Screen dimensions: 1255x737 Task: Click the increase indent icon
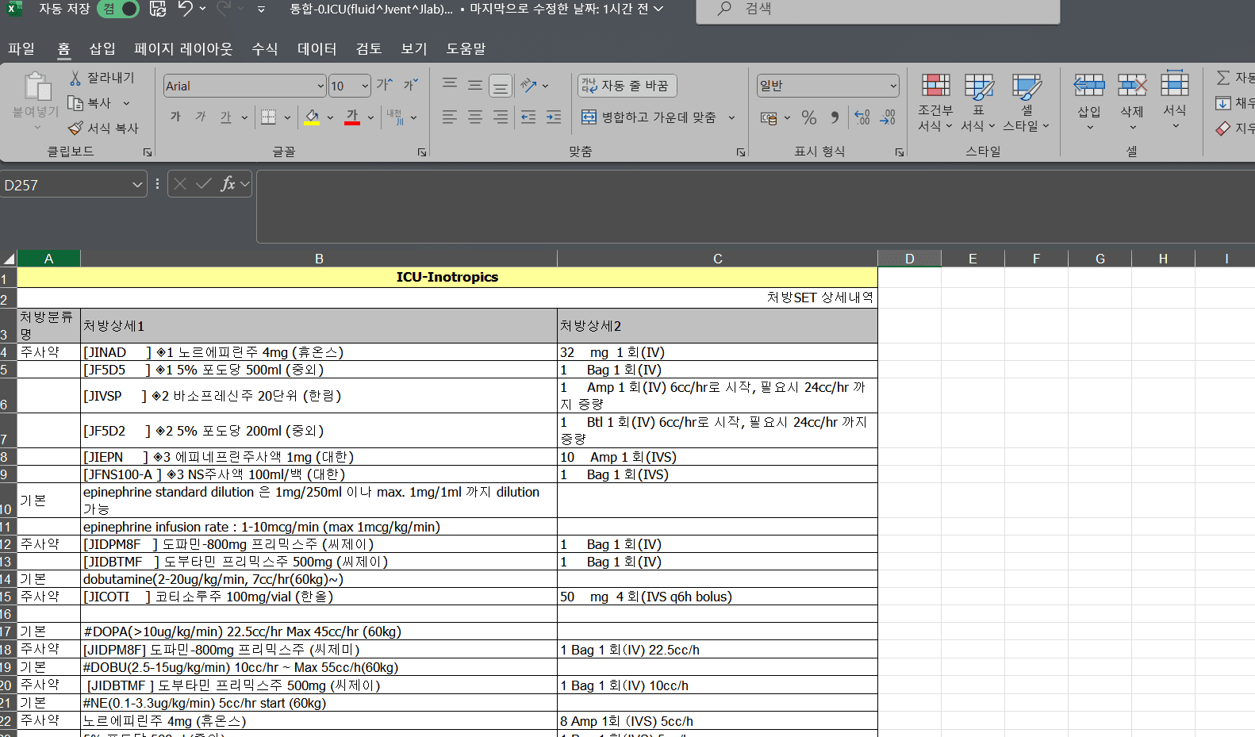(554, 117)
